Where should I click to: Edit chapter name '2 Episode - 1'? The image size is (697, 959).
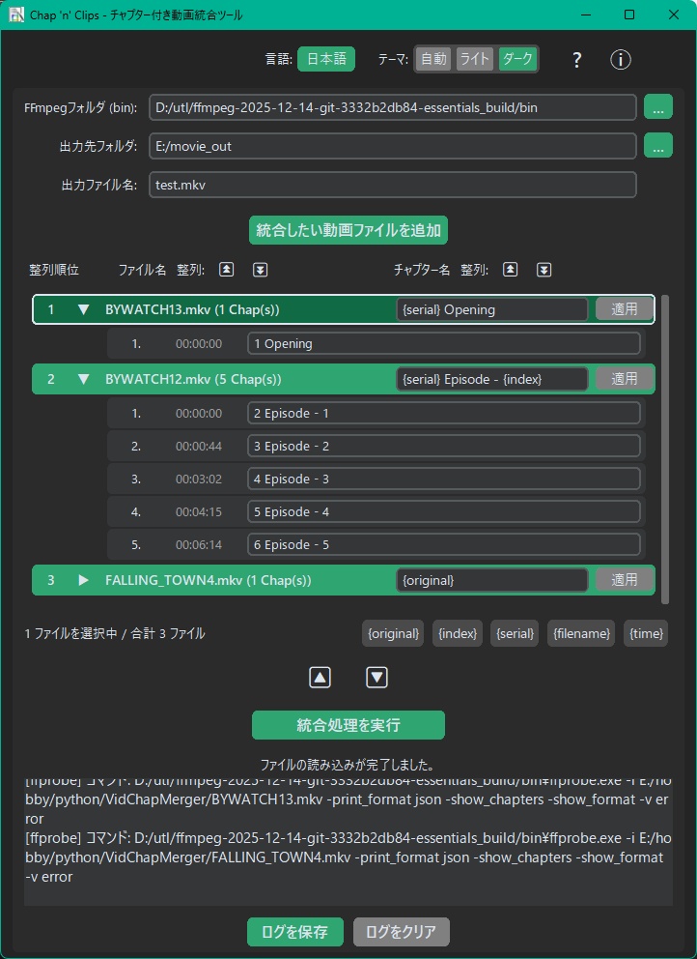pos(443,414)
